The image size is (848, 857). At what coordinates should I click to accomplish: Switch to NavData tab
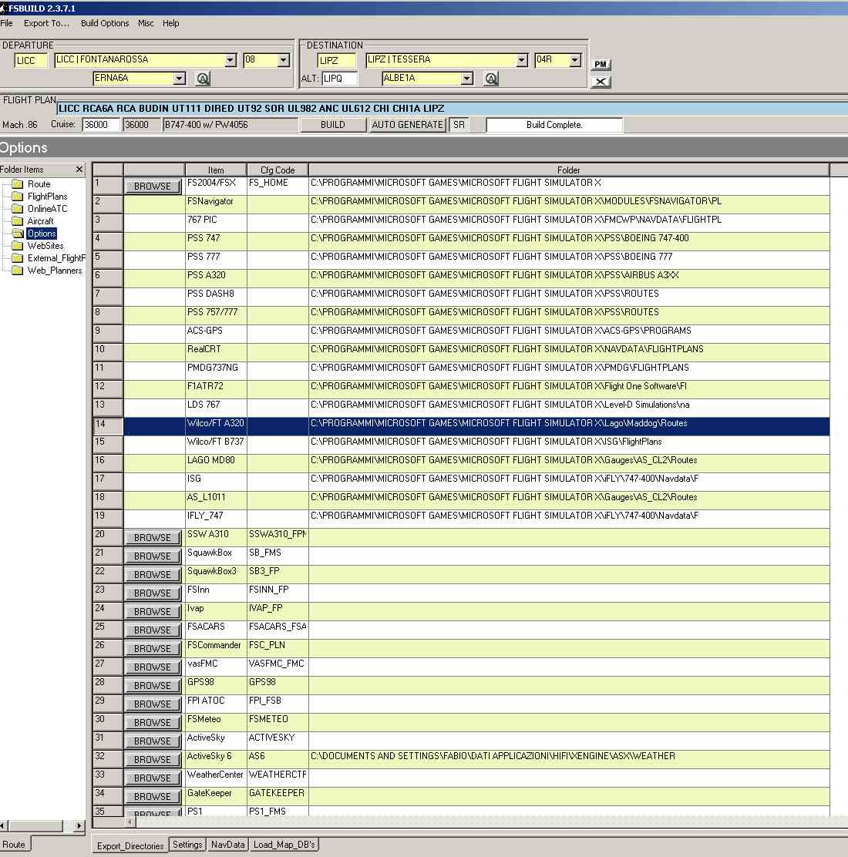[228, 845]
